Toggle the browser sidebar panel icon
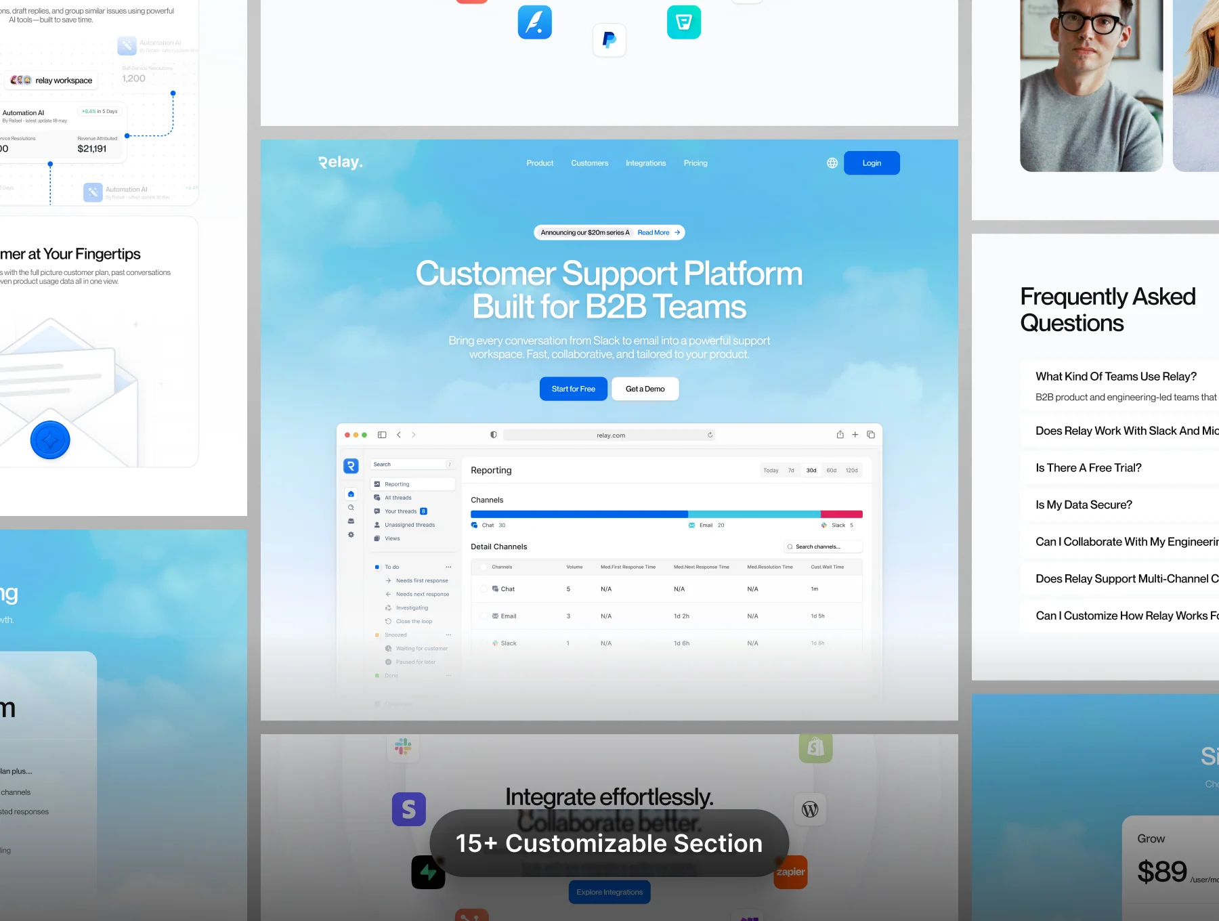Image resolution: width=1219 pixels, height=921 pixels. [382, 435]
